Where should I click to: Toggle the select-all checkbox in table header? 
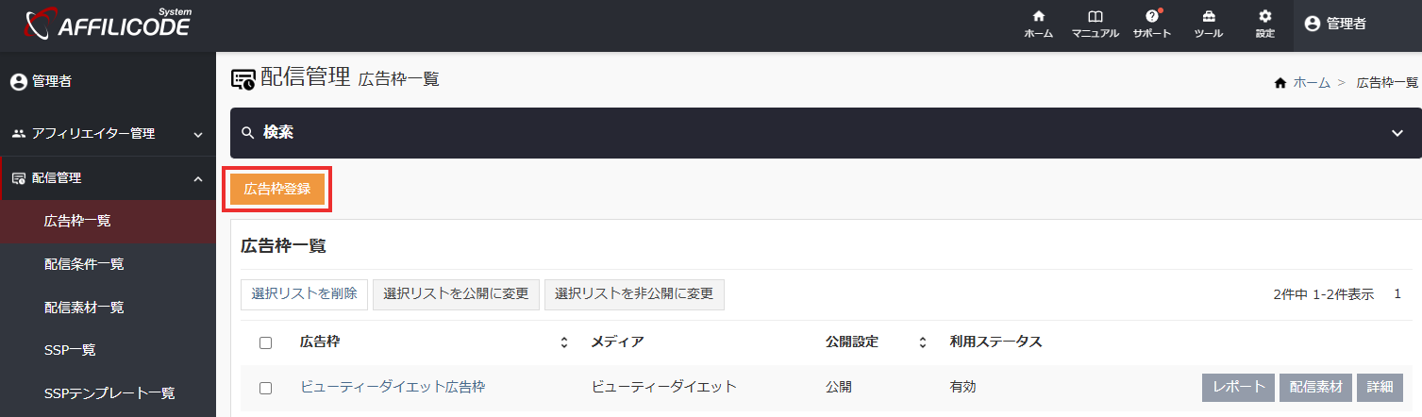pos(265,342)
